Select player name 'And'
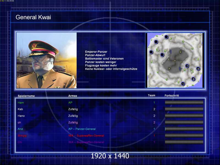220x165 pixels. click(x=20, y=129)
